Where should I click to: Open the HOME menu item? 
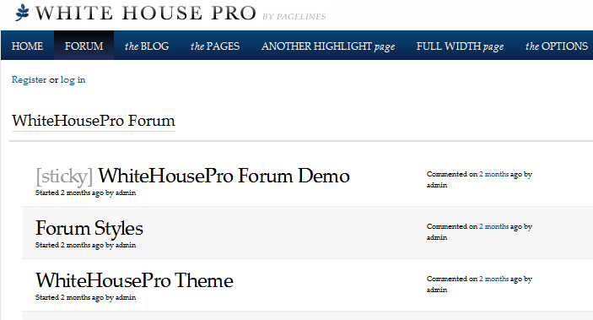(27, 46)
